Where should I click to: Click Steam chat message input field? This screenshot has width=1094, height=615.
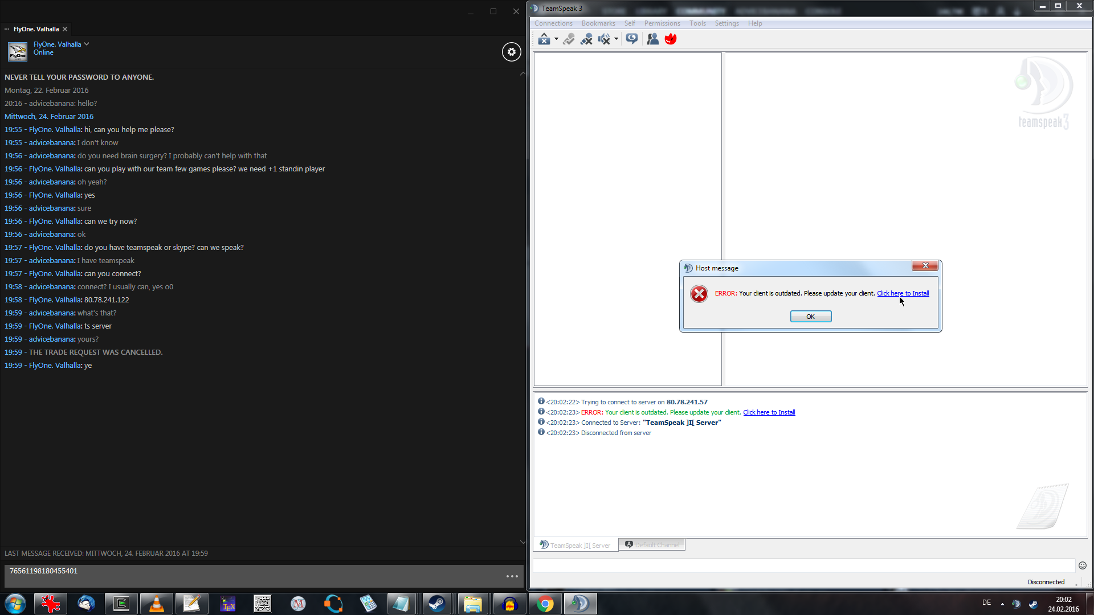tap(251, 576)
